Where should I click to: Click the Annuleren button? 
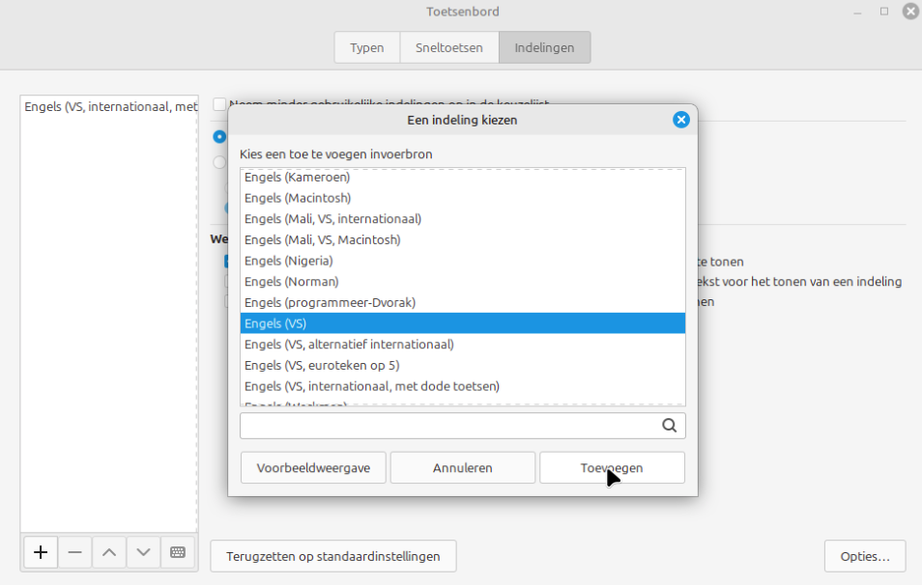tap(463, 468)
